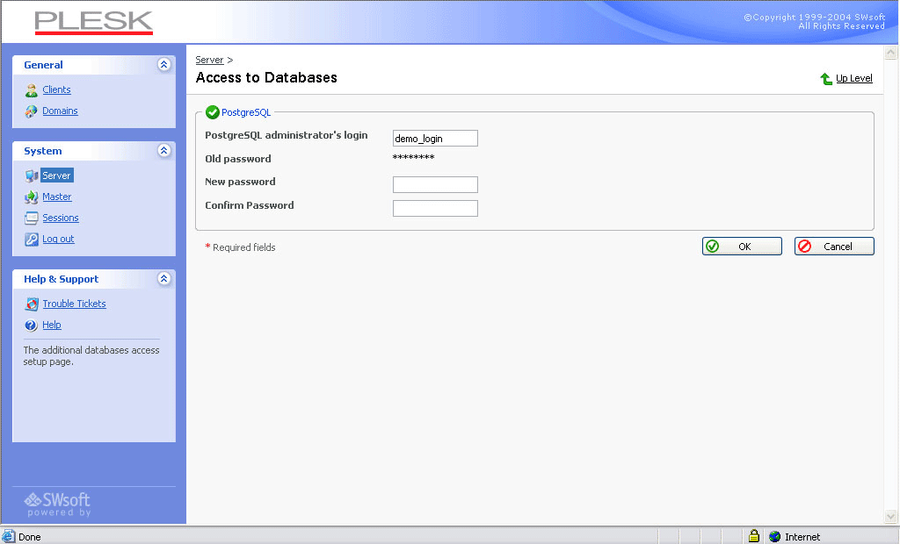Viewport: 900px width, 544px height.
Task: Click the additional databases access description text
Action: (91, 356)
